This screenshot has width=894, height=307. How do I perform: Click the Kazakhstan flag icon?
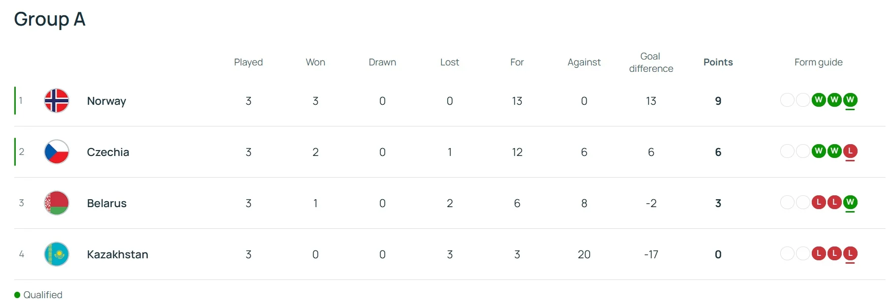point(57,254)
